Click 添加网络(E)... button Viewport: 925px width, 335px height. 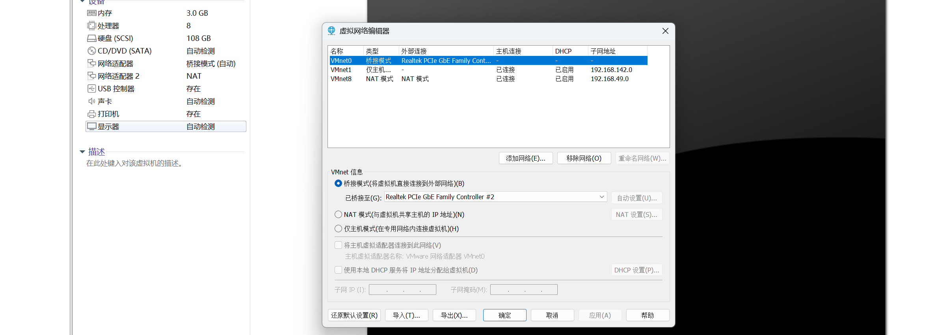click(526, 158)
